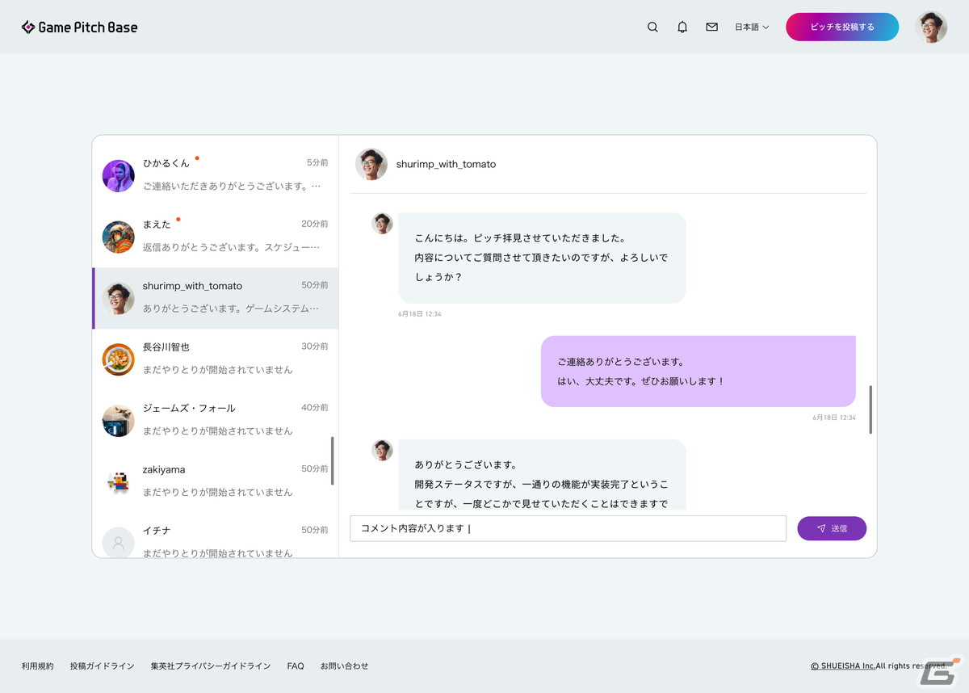Click the Game Pitch Base logo
The image size is (969, 693).
(78, 27)
